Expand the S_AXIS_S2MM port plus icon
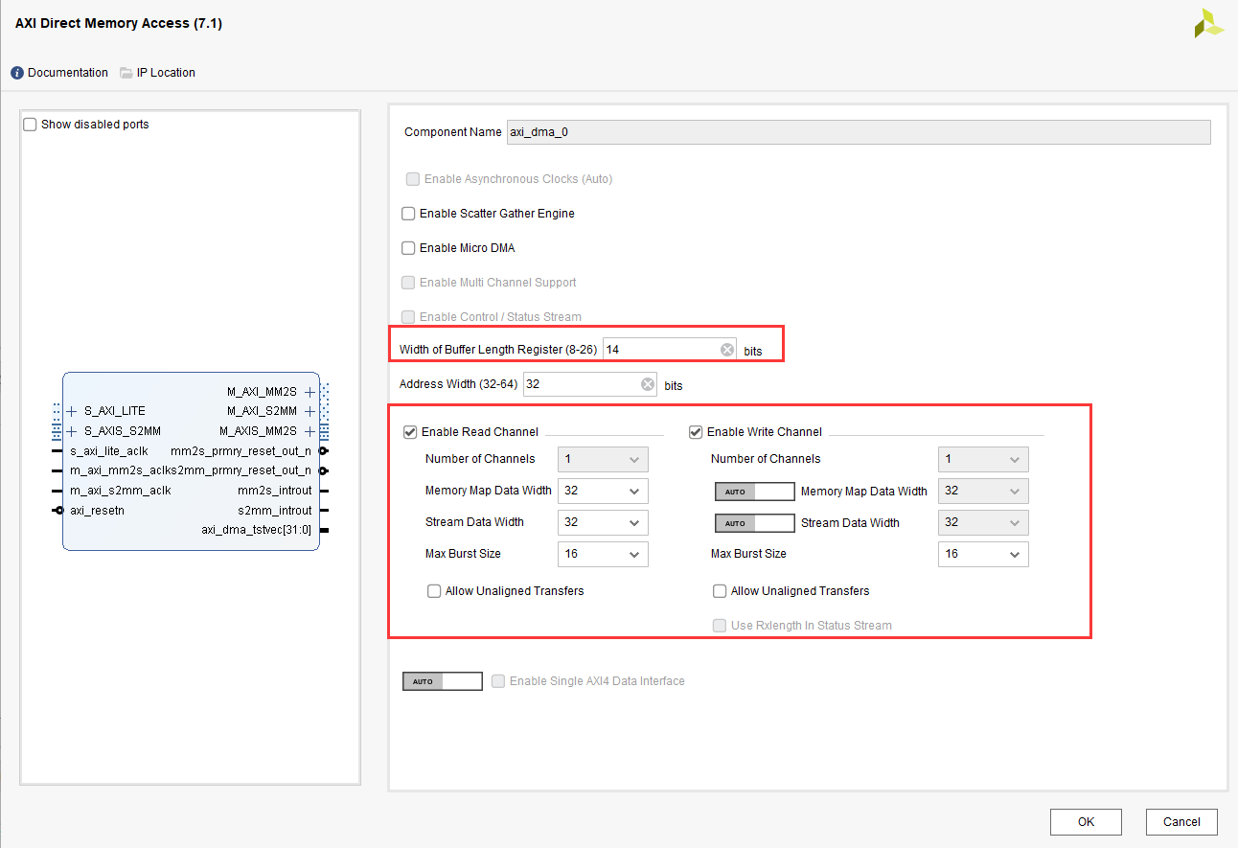 (x=72, y=431)
